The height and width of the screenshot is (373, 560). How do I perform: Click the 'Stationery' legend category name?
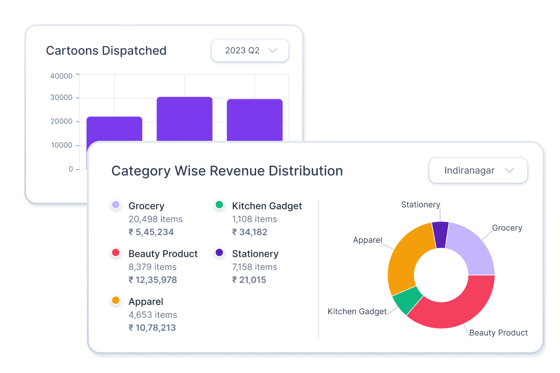[x=255, y=254]
